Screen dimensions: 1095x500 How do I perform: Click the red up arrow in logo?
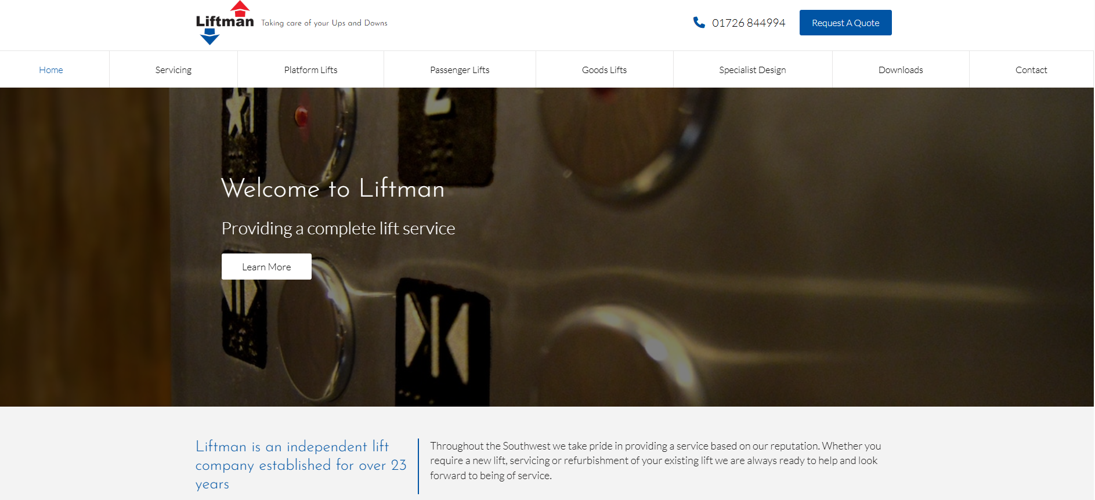240,8
